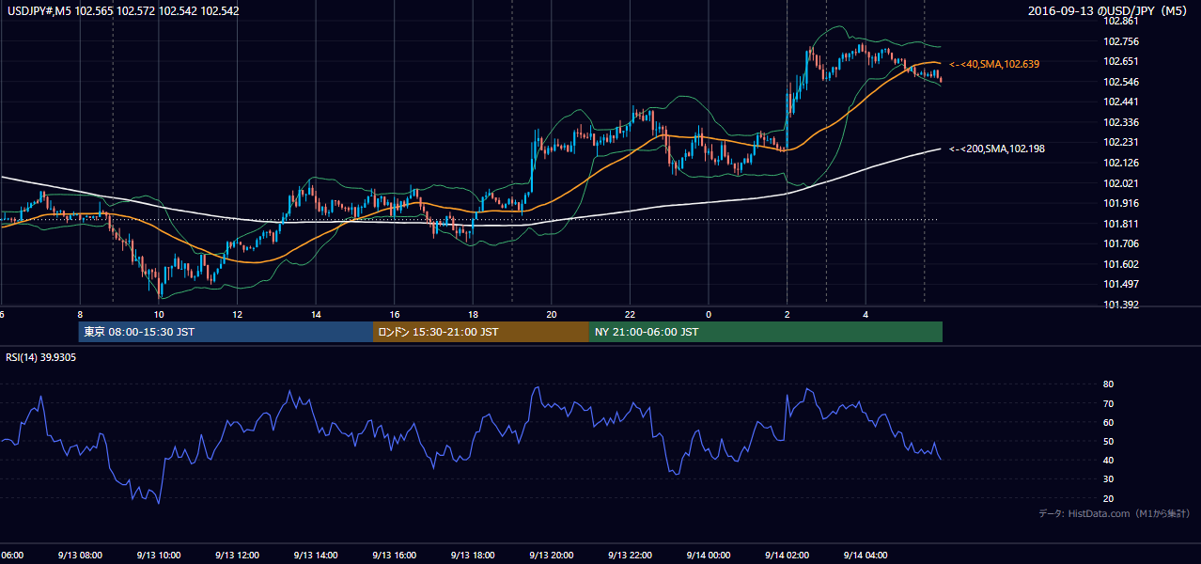Click hour label 0 on price chart axis
This screenshot has height=564, width=1201.
709,314
